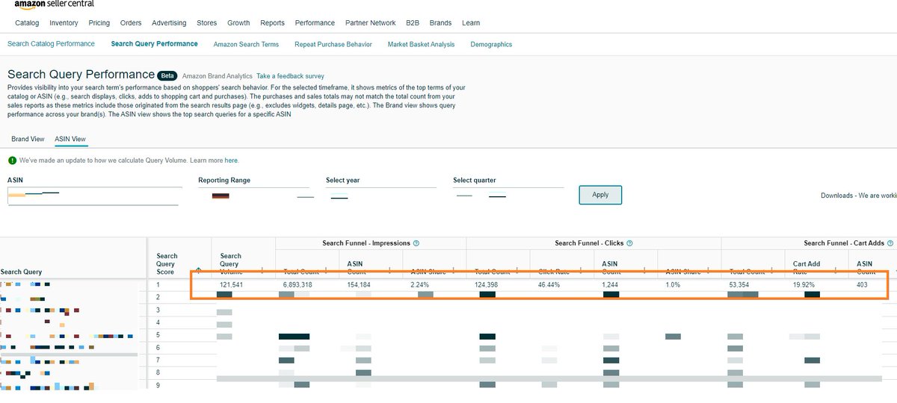Screen dimensions: 897x403
Task: Select row with query score 9
Action: pos(449,384)
